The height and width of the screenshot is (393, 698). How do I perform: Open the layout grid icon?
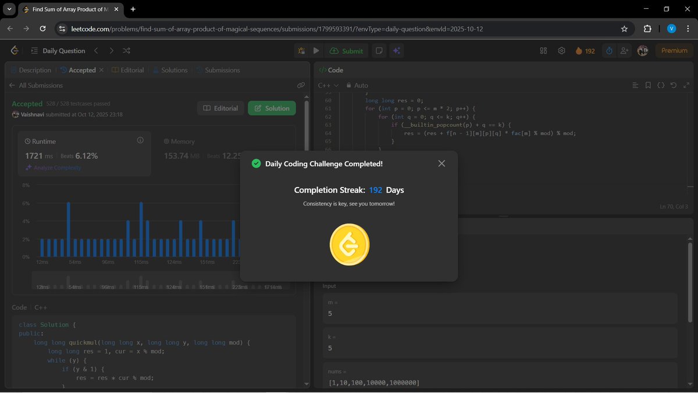click(x=543, y=51)
